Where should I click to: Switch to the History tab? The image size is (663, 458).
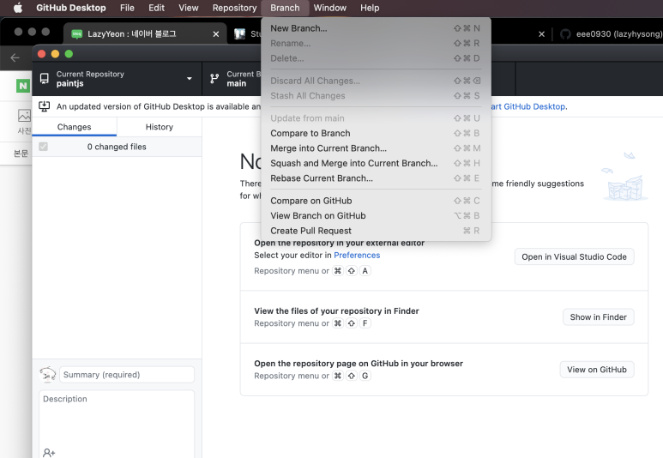click(x=160, y=127)
